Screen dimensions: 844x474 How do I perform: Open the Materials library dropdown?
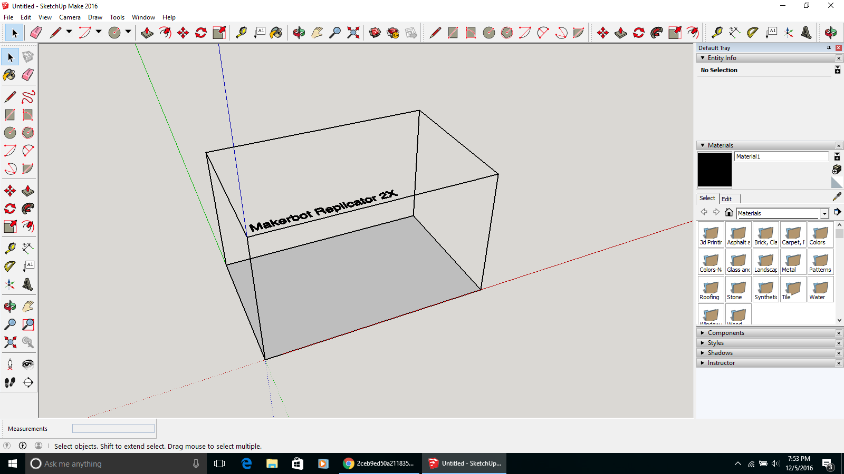point(824,213)
